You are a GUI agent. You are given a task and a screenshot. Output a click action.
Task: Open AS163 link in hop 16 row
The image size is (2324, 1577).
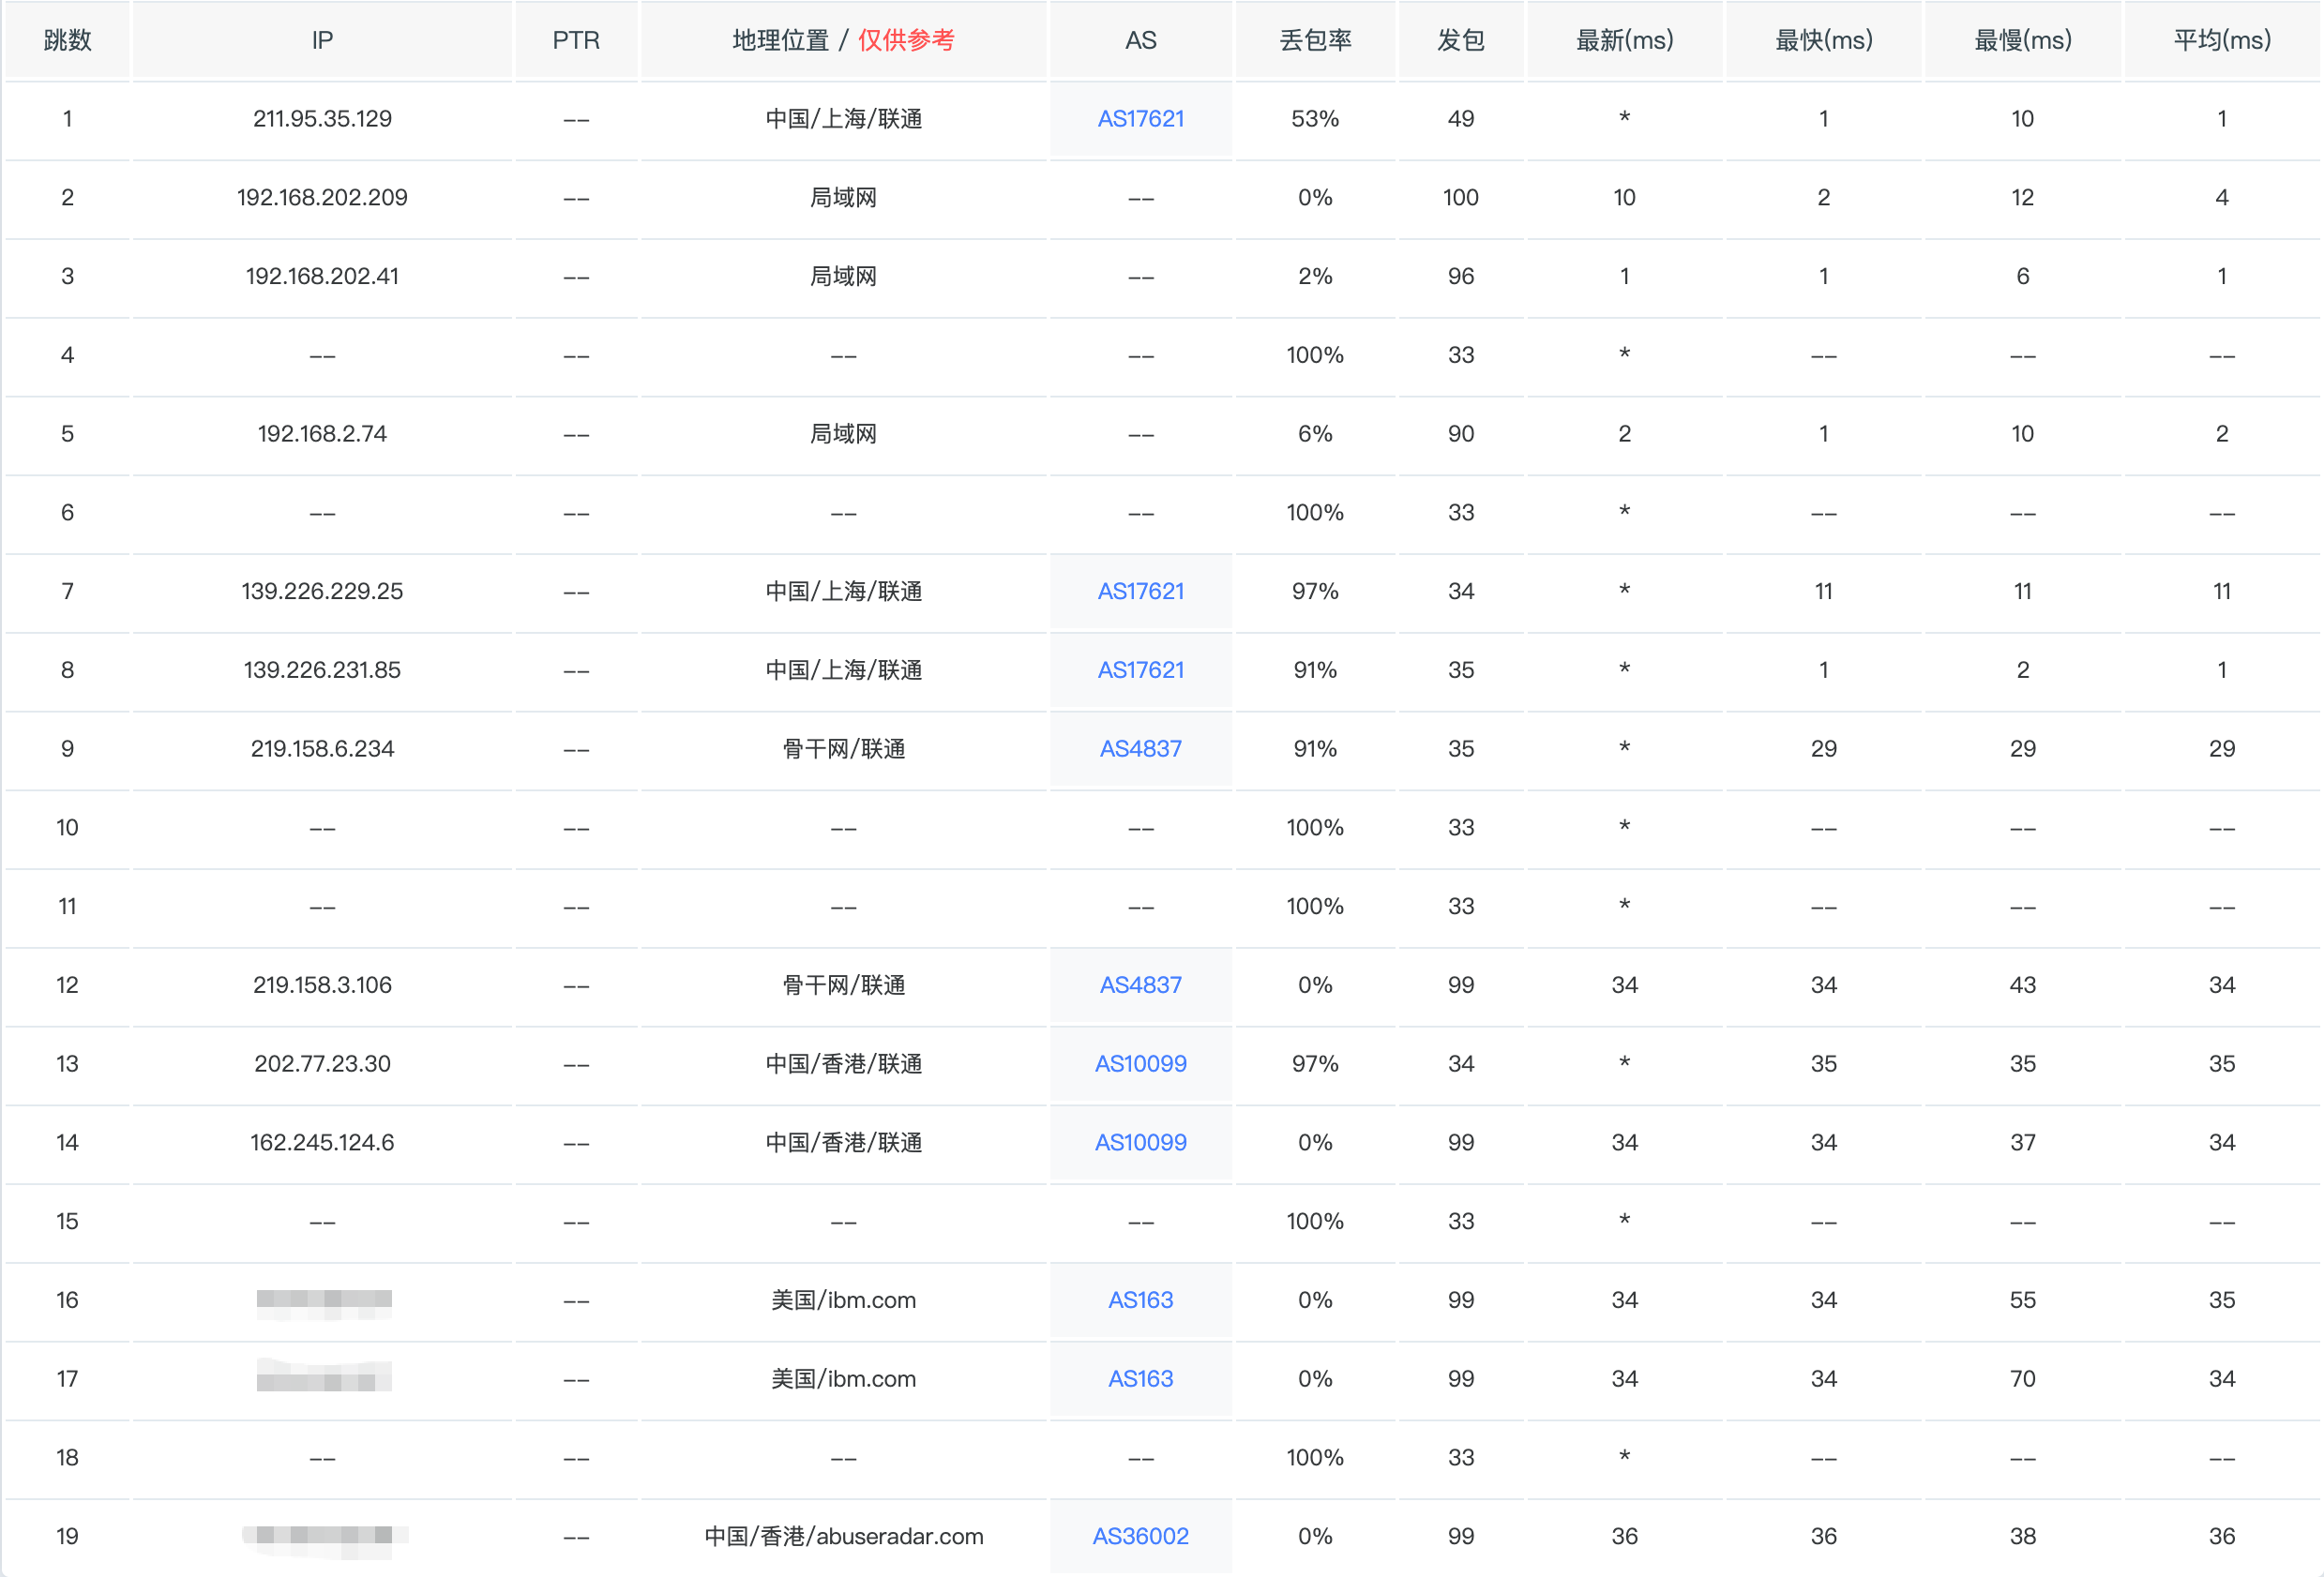tap(1140, 1300)
